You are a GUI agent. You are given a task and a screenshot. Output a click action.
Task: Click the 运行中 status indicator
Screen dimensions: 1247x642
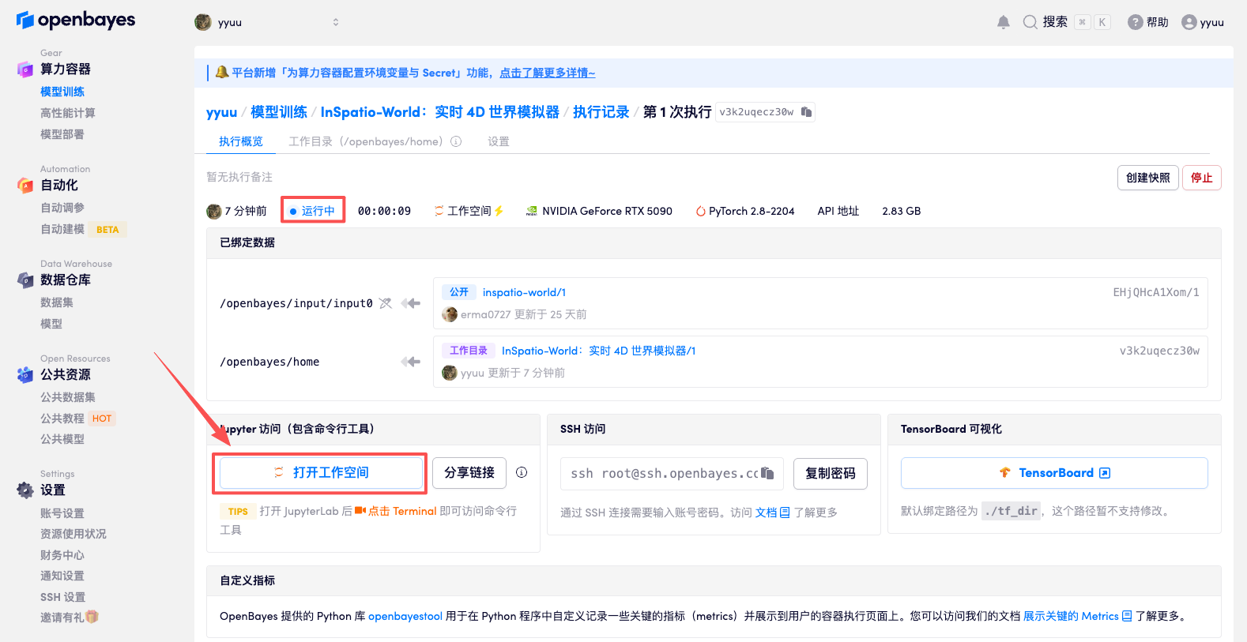[313, 211]
